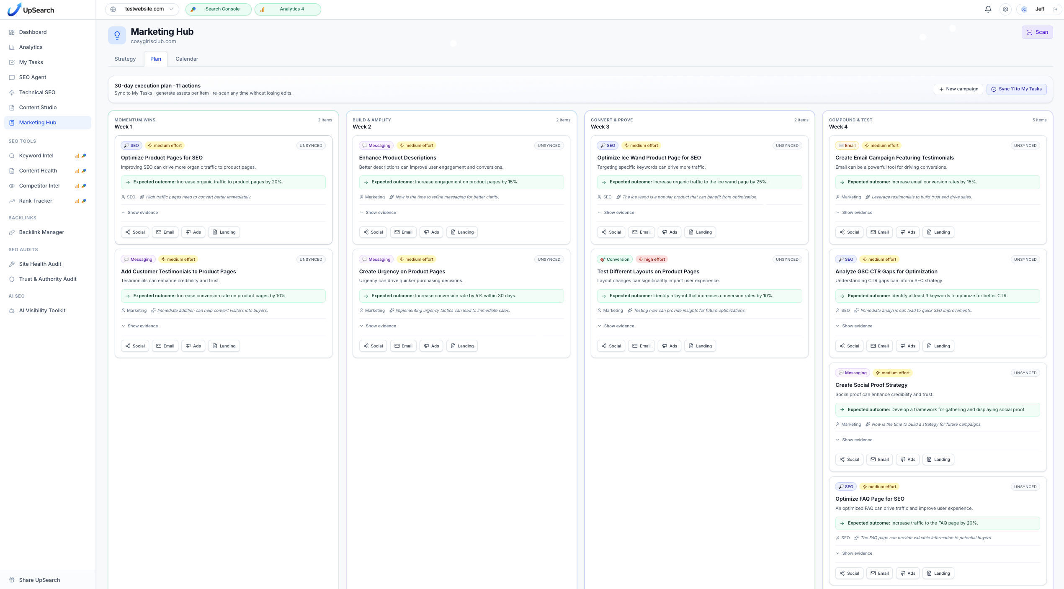The image size is (1064, 589).
Task: Open Share UpSearch at sidebar bottom
Action: [x=39, y=580]
